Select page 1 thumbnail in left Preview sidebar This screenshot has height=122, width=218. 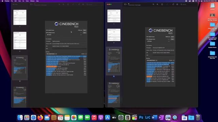tap(20, 17)
